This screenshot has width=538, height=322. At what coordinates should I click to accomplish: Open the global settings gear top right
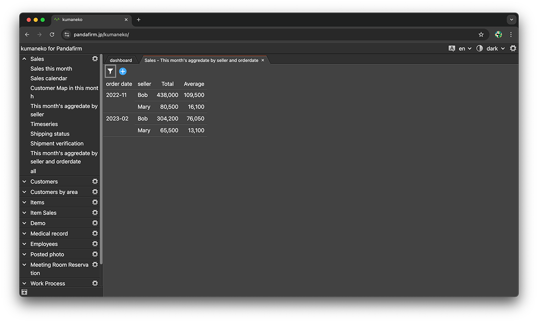coord(513,49)
